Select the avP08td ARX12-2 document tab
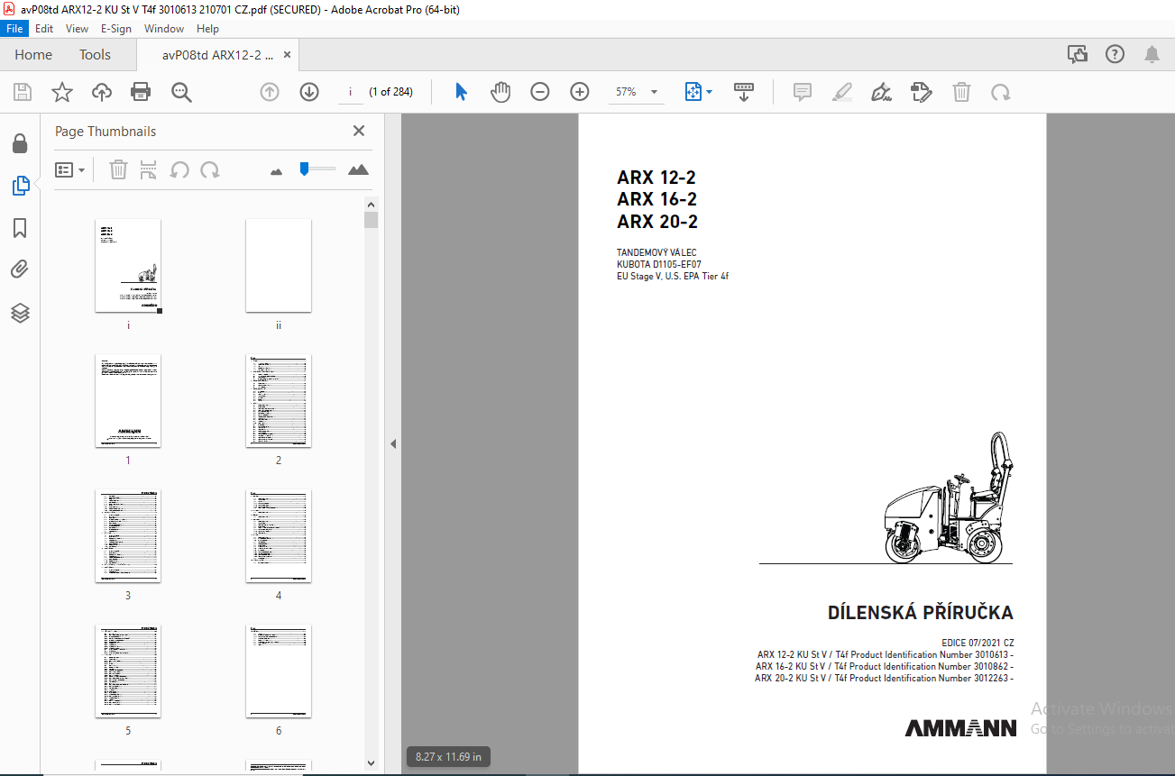 click(217, 55)
